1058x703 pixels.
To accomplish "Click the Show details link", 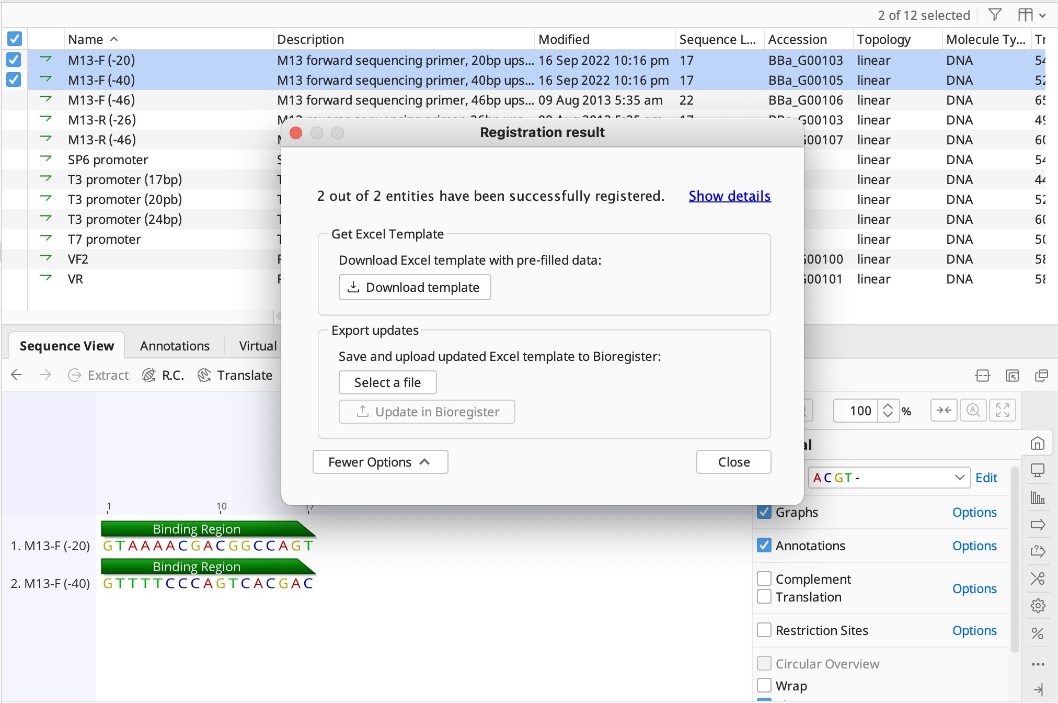I will tap(729, 196).
